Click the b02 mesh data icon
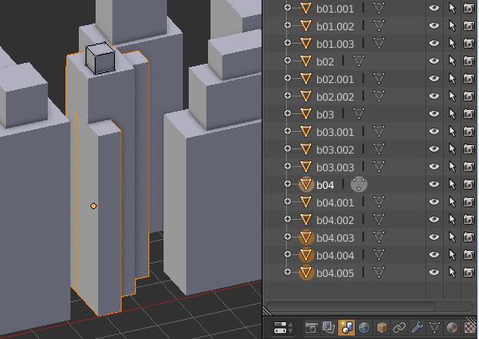 point(359,60)
